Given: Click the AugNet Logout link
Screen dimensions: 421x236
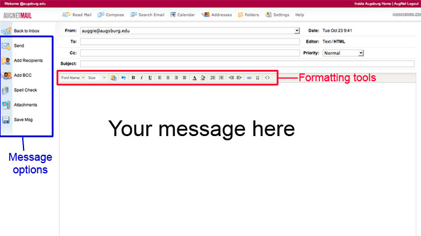Looking at the screenshot, I should click(406, 4).
